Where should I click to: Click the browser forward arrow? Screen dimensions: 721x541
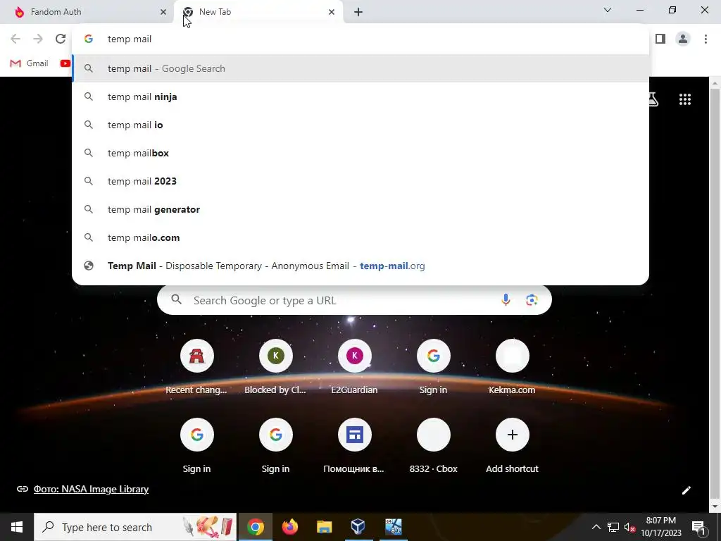(38, 39)
